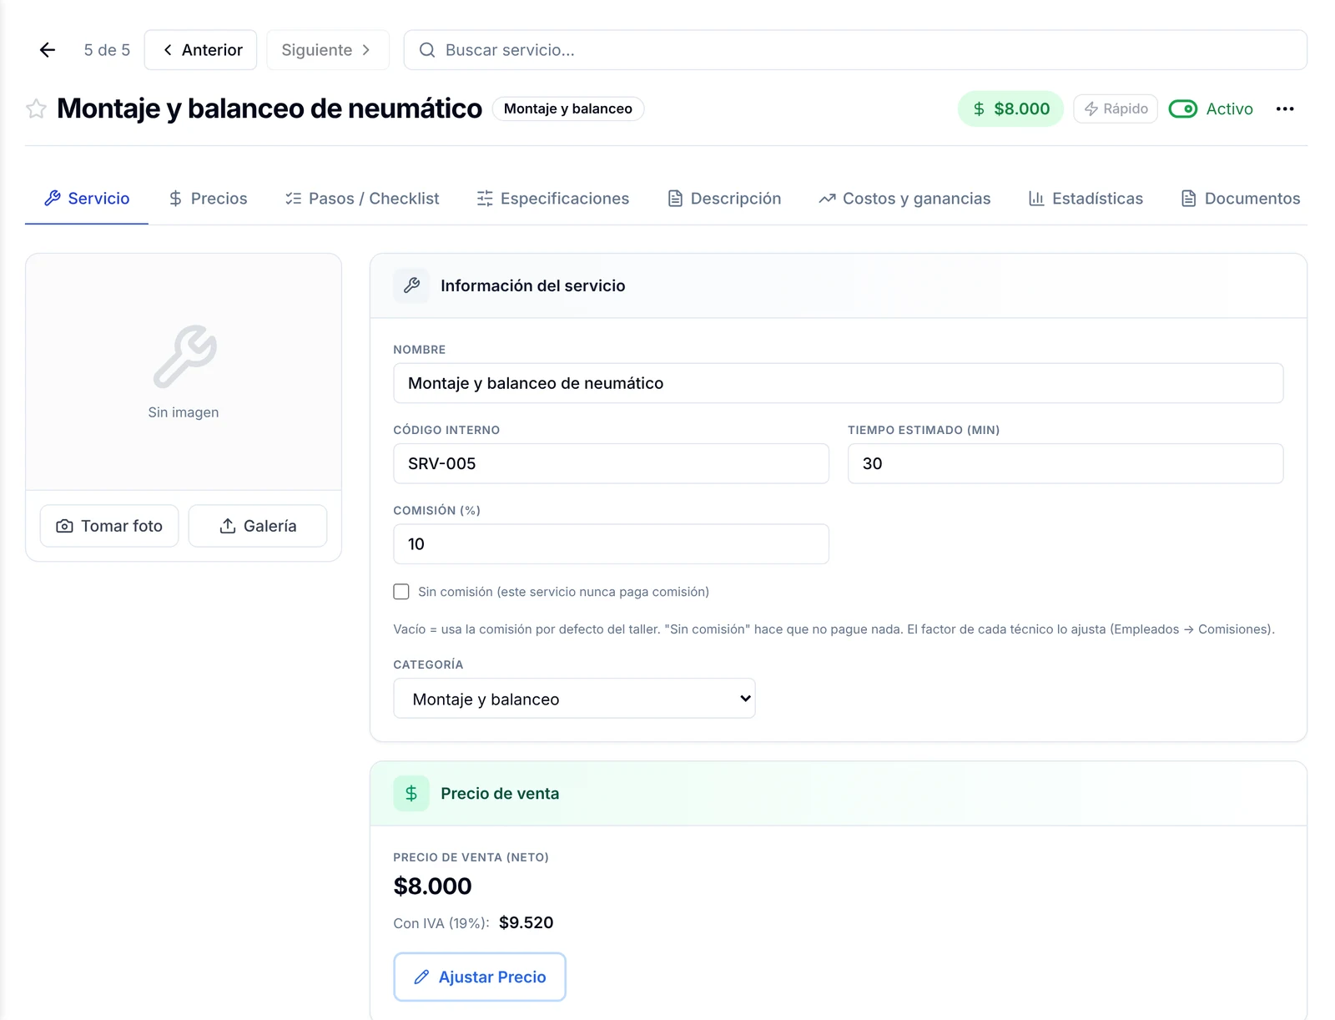Click wrench icon beside Información del servicio
Image resolution: width=1335 pixels, height=1020 pixels.
pos(411,285)
